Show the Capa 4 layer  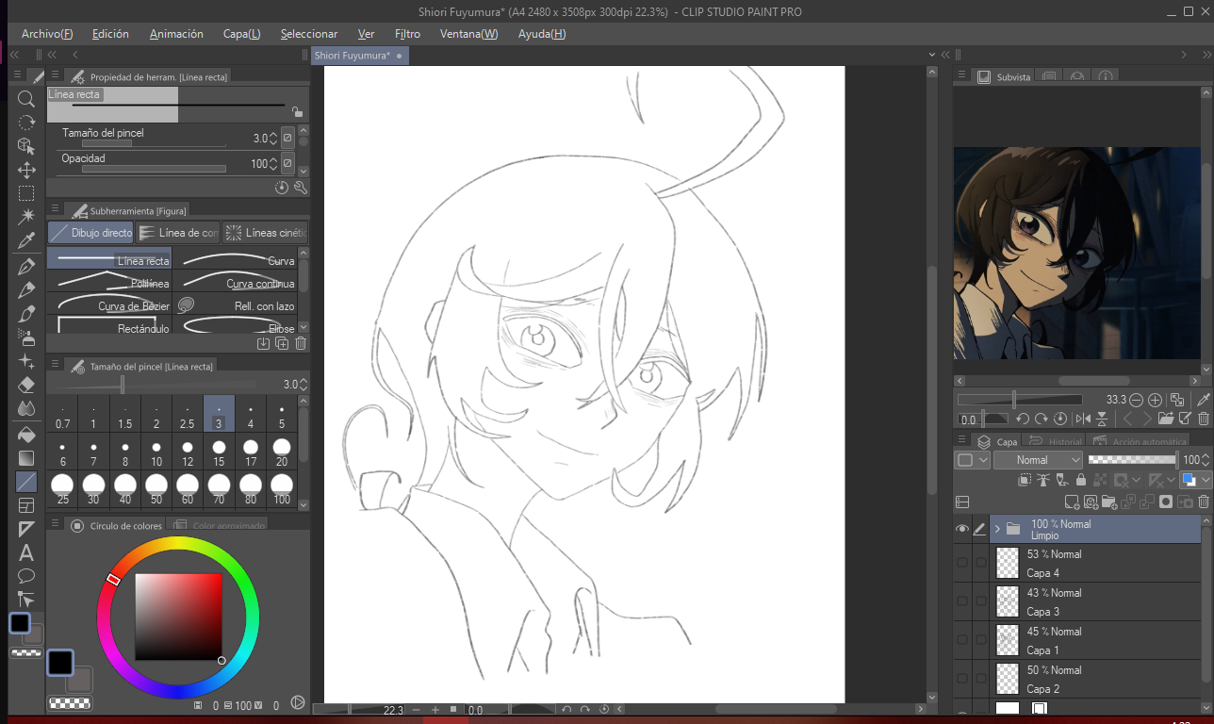(x=961, y=563)
